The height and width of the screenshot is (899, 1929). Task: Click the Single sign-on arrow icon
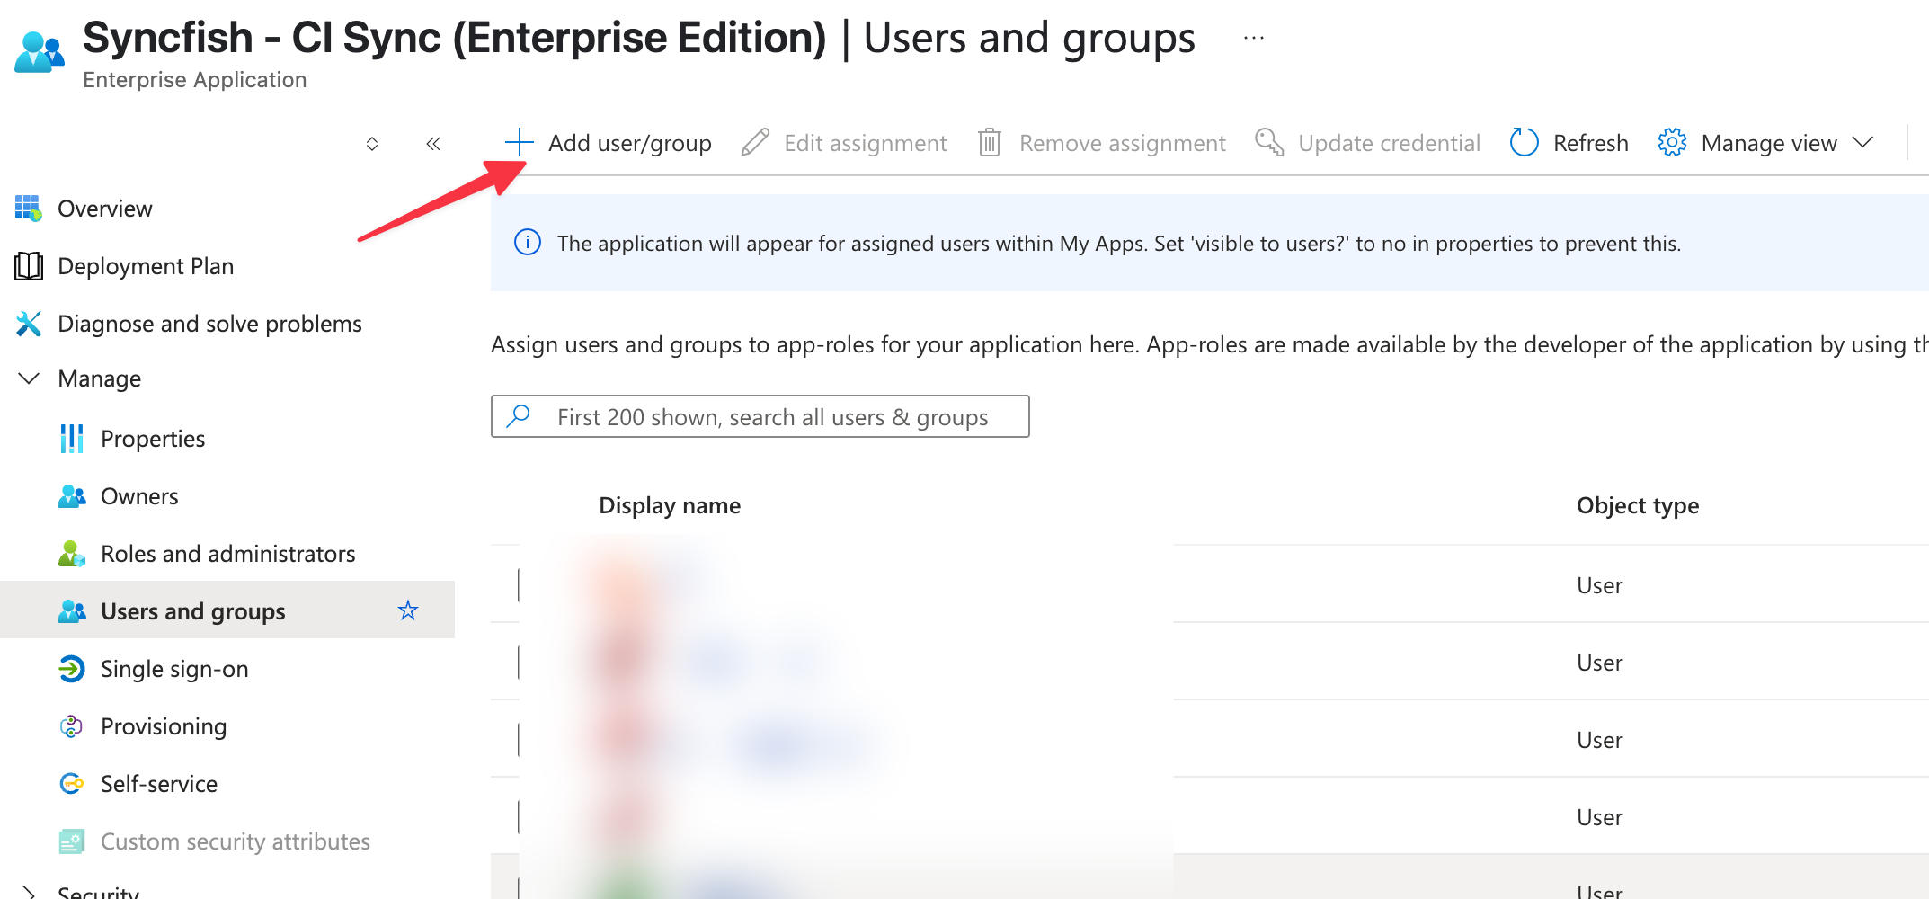pyautogui.click(x=72, y=669)
